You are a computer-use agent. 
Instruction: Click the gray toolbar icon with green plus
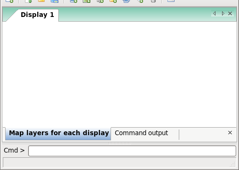click(100, 1)
